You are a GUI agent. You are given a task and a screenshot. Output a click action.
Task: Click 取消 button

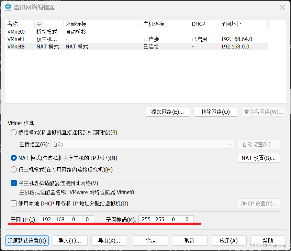190,241
